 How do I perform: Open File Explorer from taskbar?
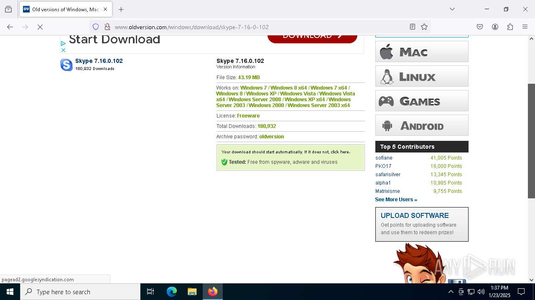(x=192, y=292)
